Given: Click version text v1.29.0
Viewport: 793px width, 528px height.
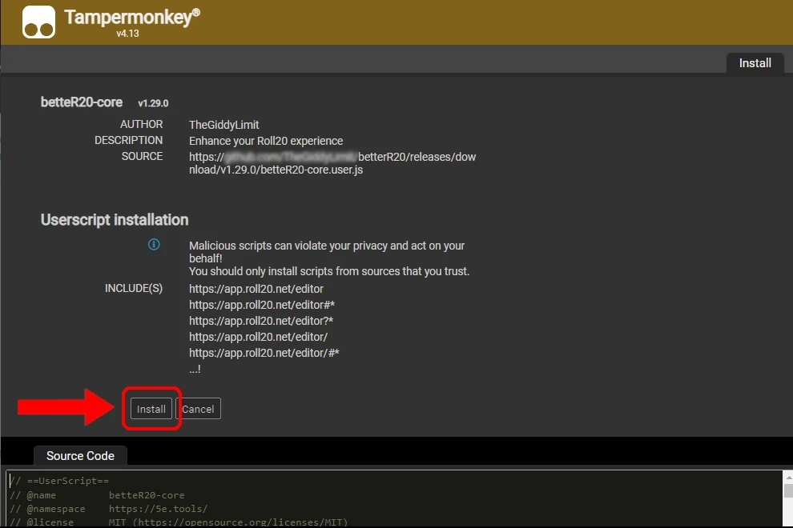Looking at the screenshot, I should 153,103.
